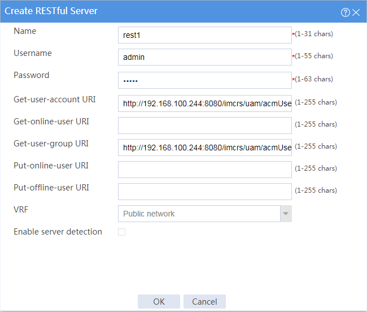Click the VRF label text
The height and width of the screenshot is (312, 367).
(x=21, y=209)
